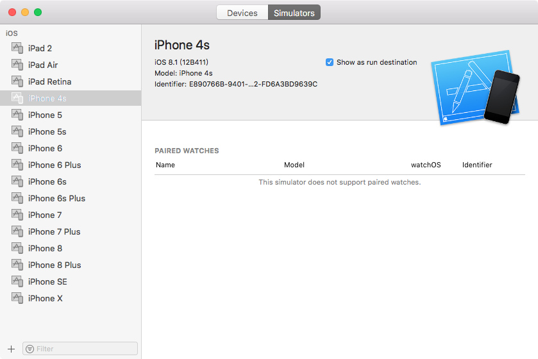Click the Identifier E890766B text
Screen dimensions: 538x359
236,84
